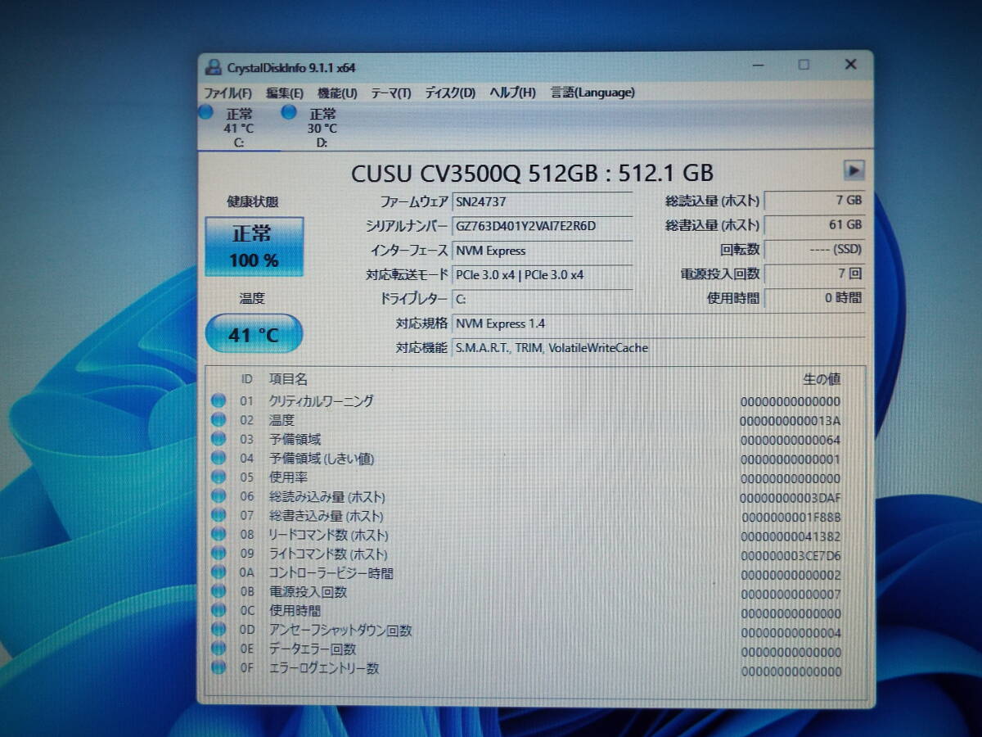Click the power on count value 7 回
This screenshot has width=982, height=737.
point(813,274)
